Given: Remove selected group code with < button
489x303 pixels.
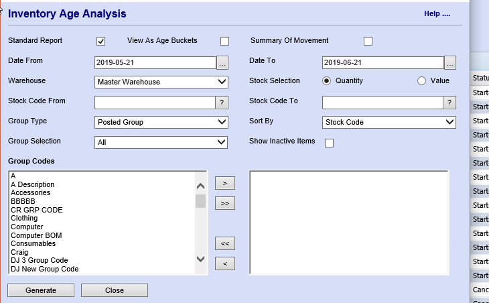Looking at the screenshot, I should point(224,263).
